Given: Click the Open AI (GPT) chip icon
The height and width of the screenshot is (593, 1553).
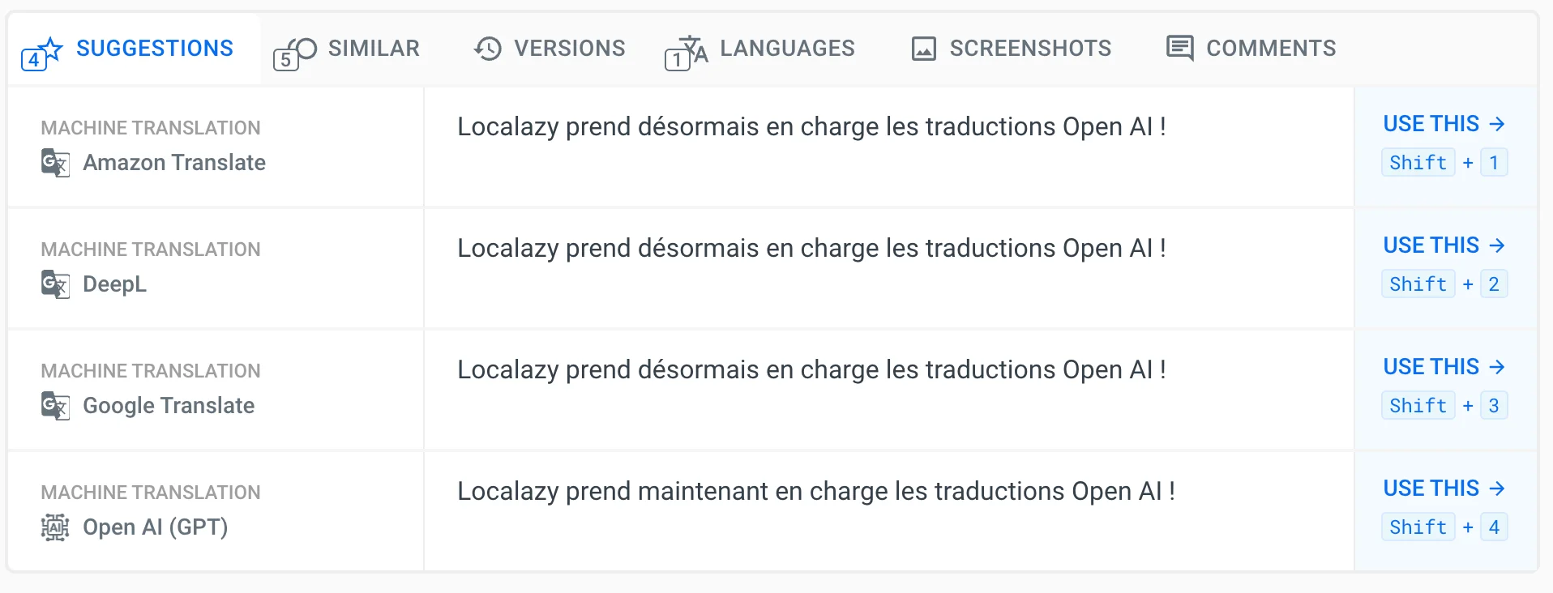Looking at the screenshot, I should [55, 527].
